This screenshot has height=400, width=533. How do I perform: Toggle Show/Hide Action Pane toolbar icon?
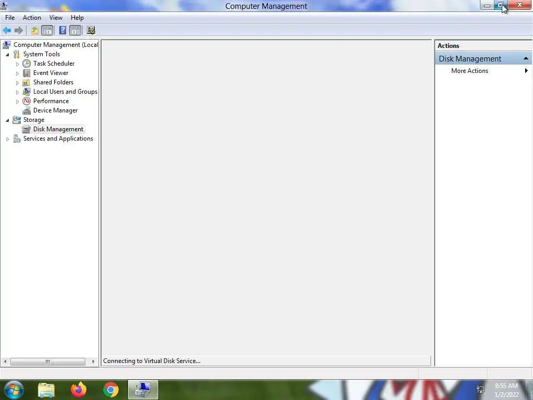[75, 31]
